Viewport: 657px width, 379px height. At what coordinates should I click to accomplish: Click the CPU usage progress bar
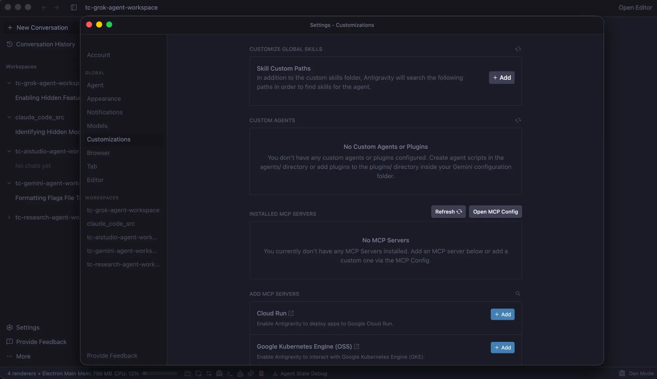pyautogui.click(x=160, y=373)
